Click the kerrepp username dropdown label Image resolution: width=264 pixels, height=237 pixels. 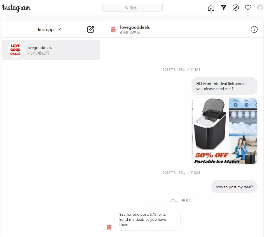tap(46, 30)
